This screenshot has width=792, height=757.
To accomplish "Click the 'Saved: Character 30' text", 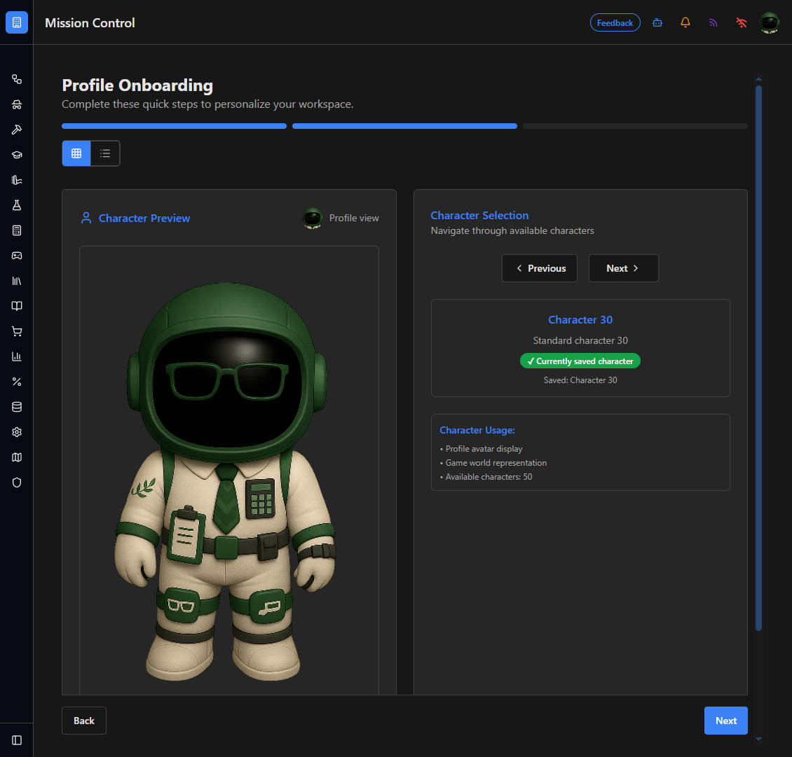I will (x=580, y=380).
